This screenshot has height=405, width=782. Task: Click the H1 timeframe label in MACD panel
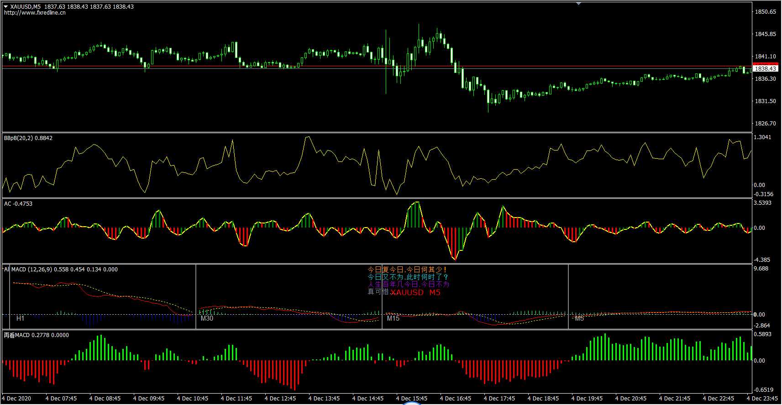coord(20,318)
